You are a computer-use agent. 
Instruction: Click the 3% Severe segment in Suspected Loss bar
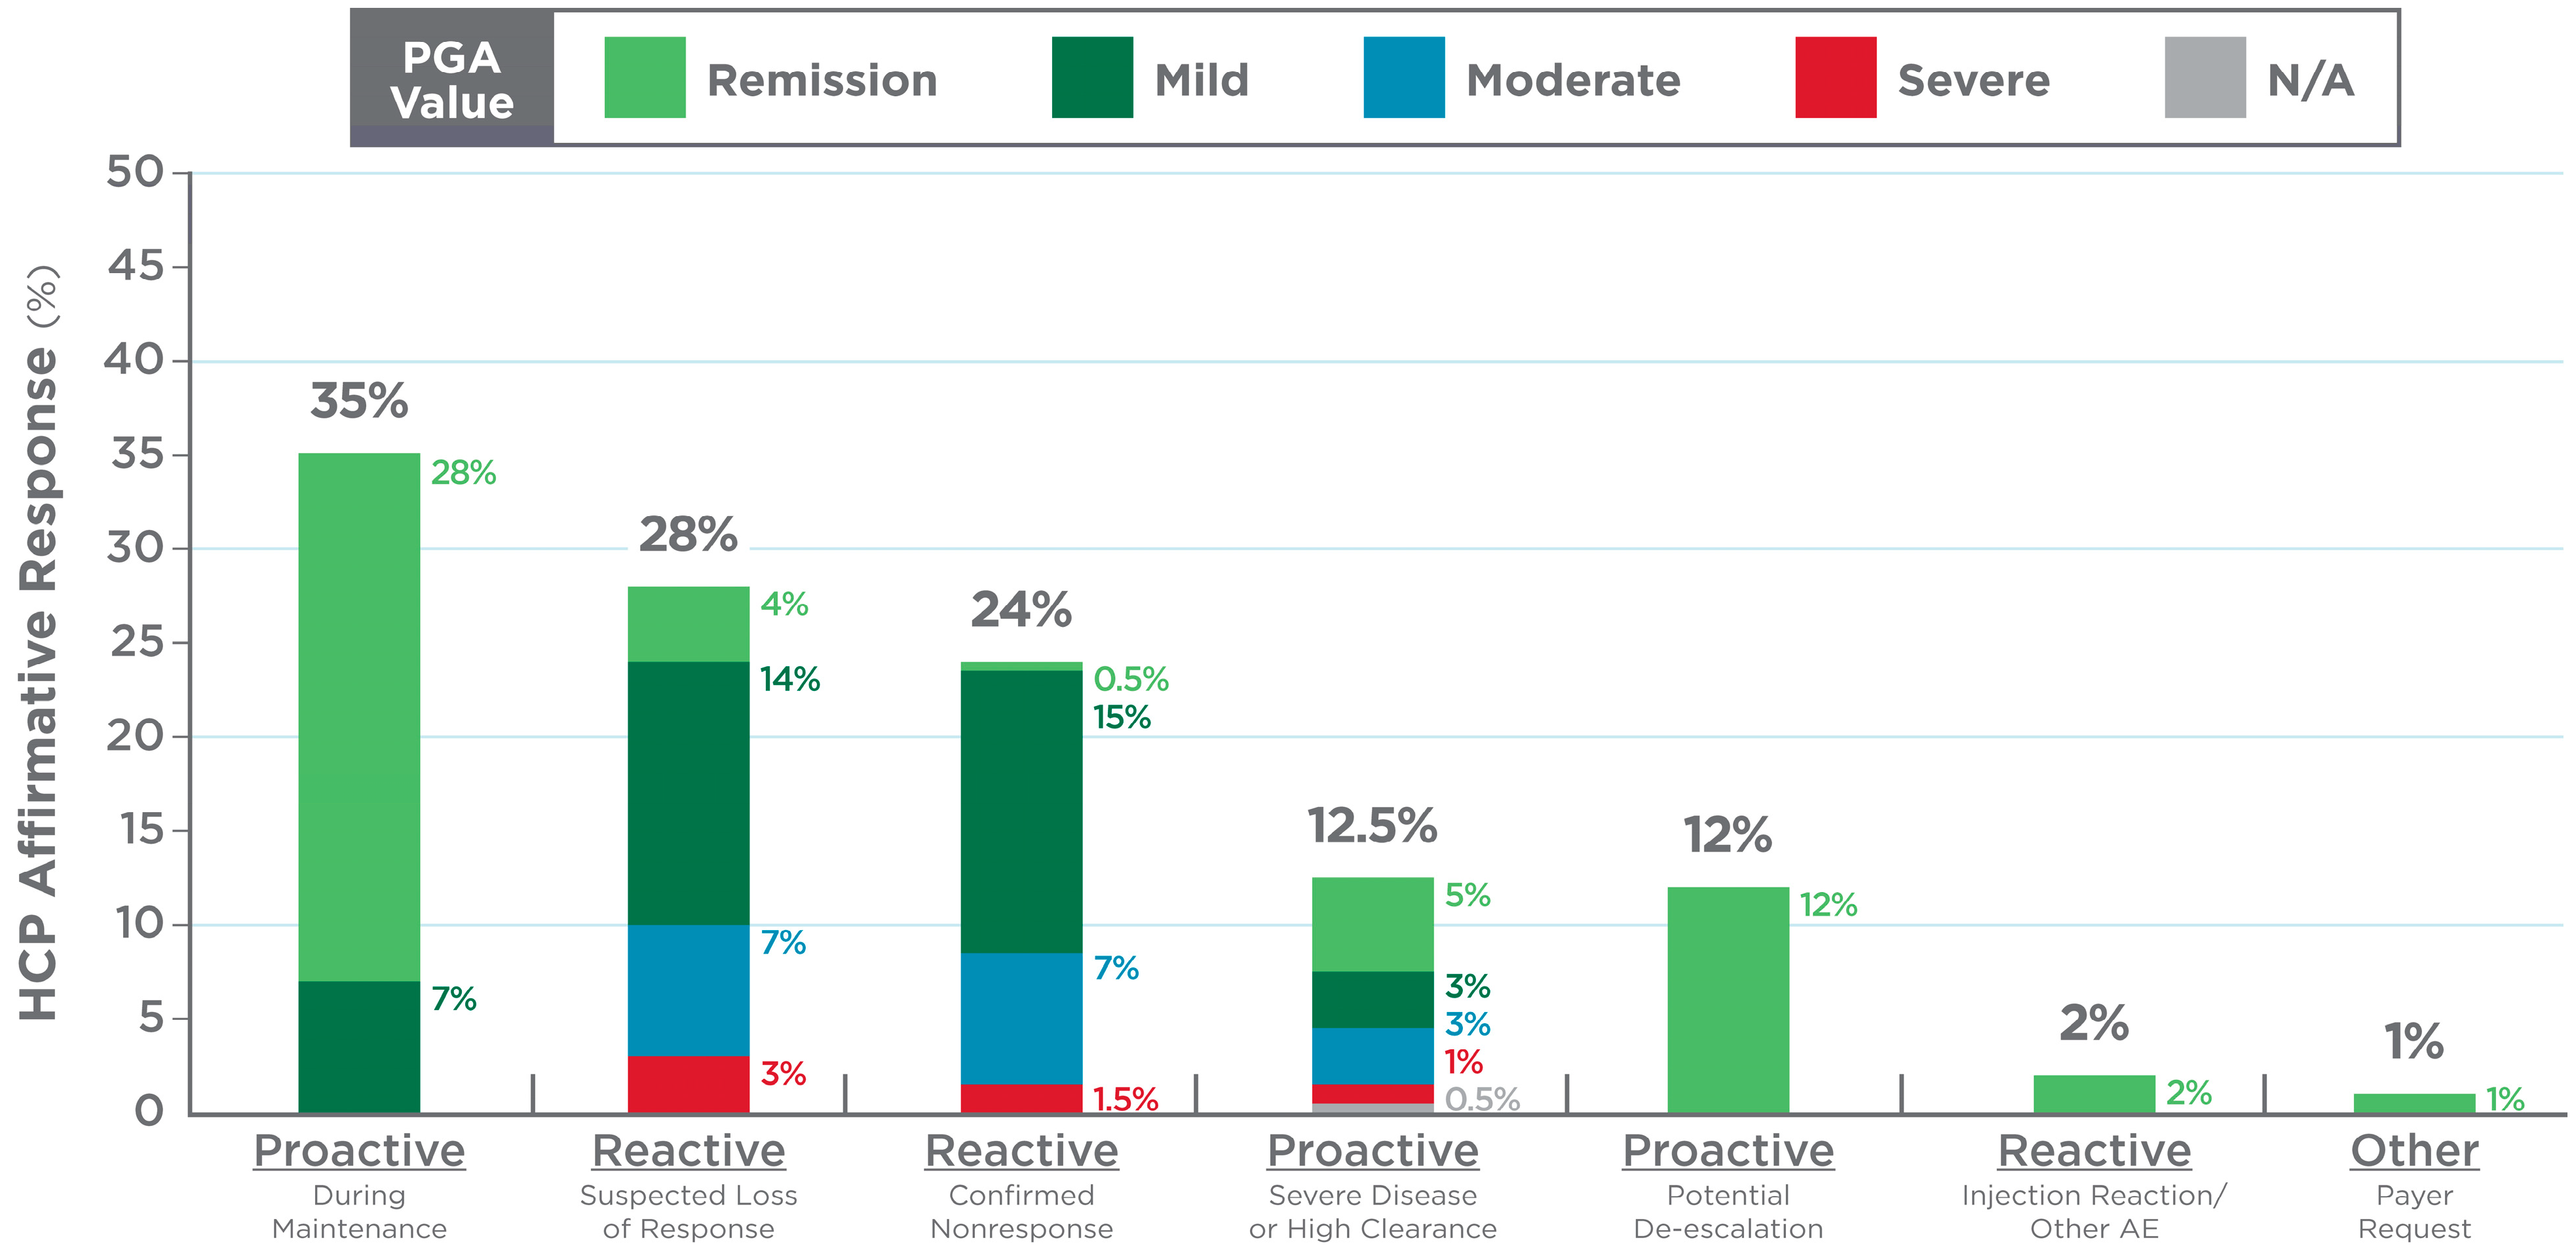(x=689, y=1084)
